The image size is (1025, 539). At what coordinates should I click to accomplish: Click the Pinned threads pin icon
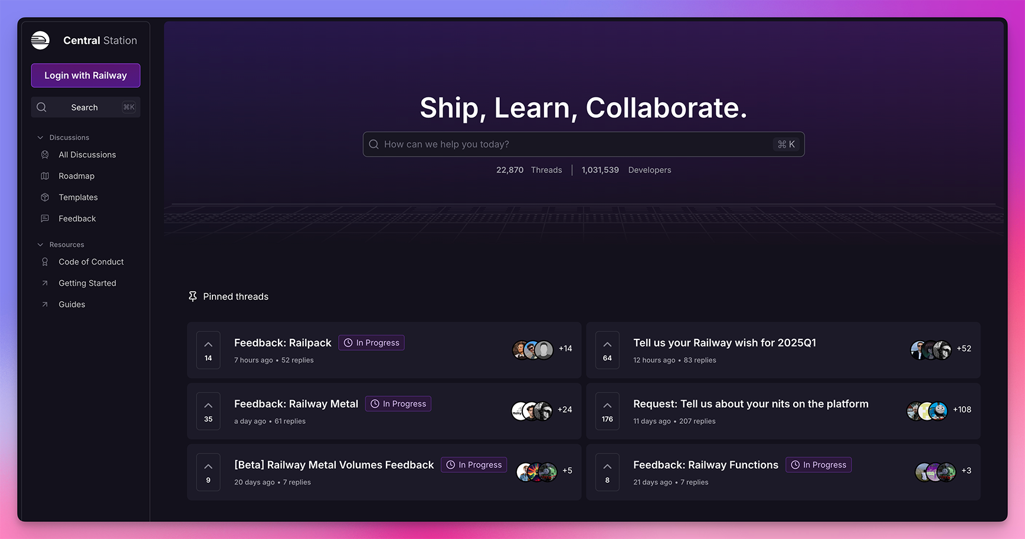click(192, 296)
